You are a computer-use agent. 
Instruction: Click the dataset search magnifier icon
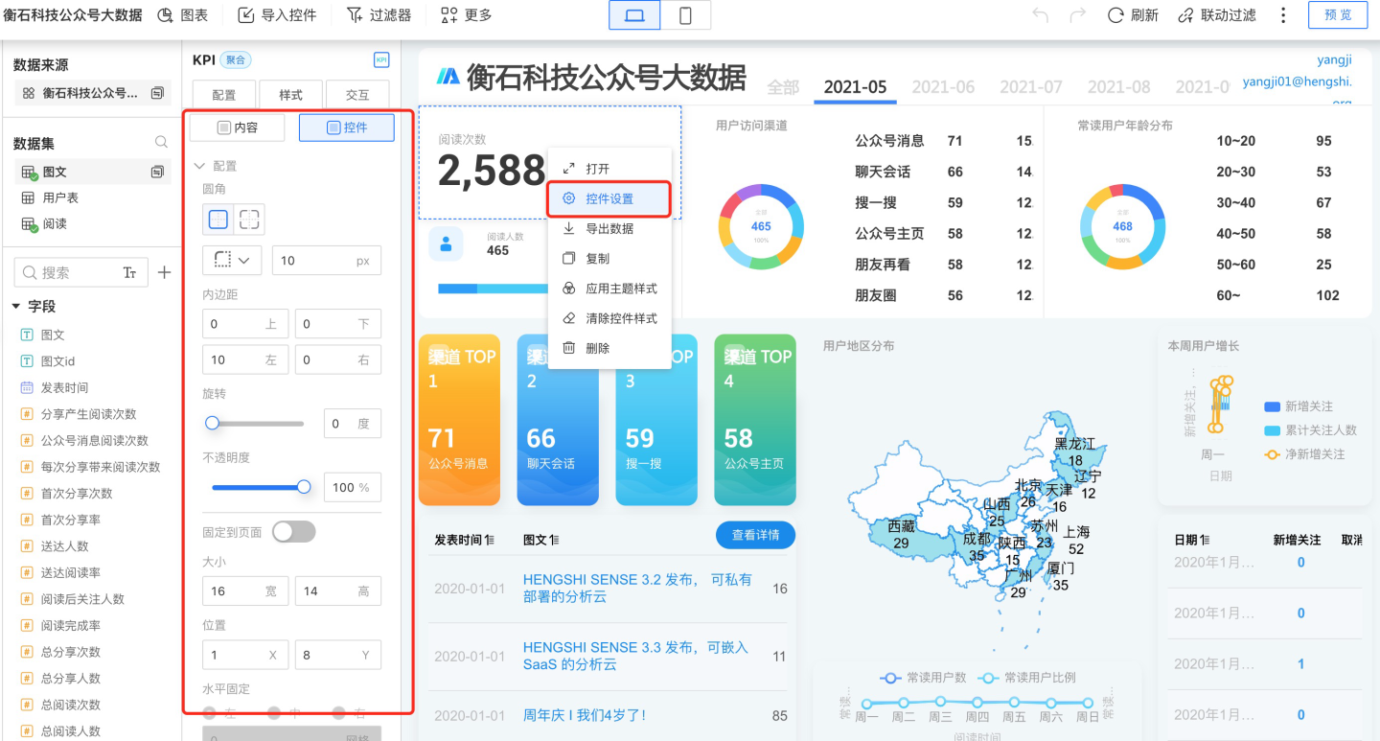[x=162, y=143]
